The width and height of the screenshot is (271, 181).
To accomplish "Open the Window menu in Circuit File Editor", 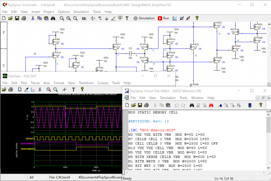I will click(197, 98).
